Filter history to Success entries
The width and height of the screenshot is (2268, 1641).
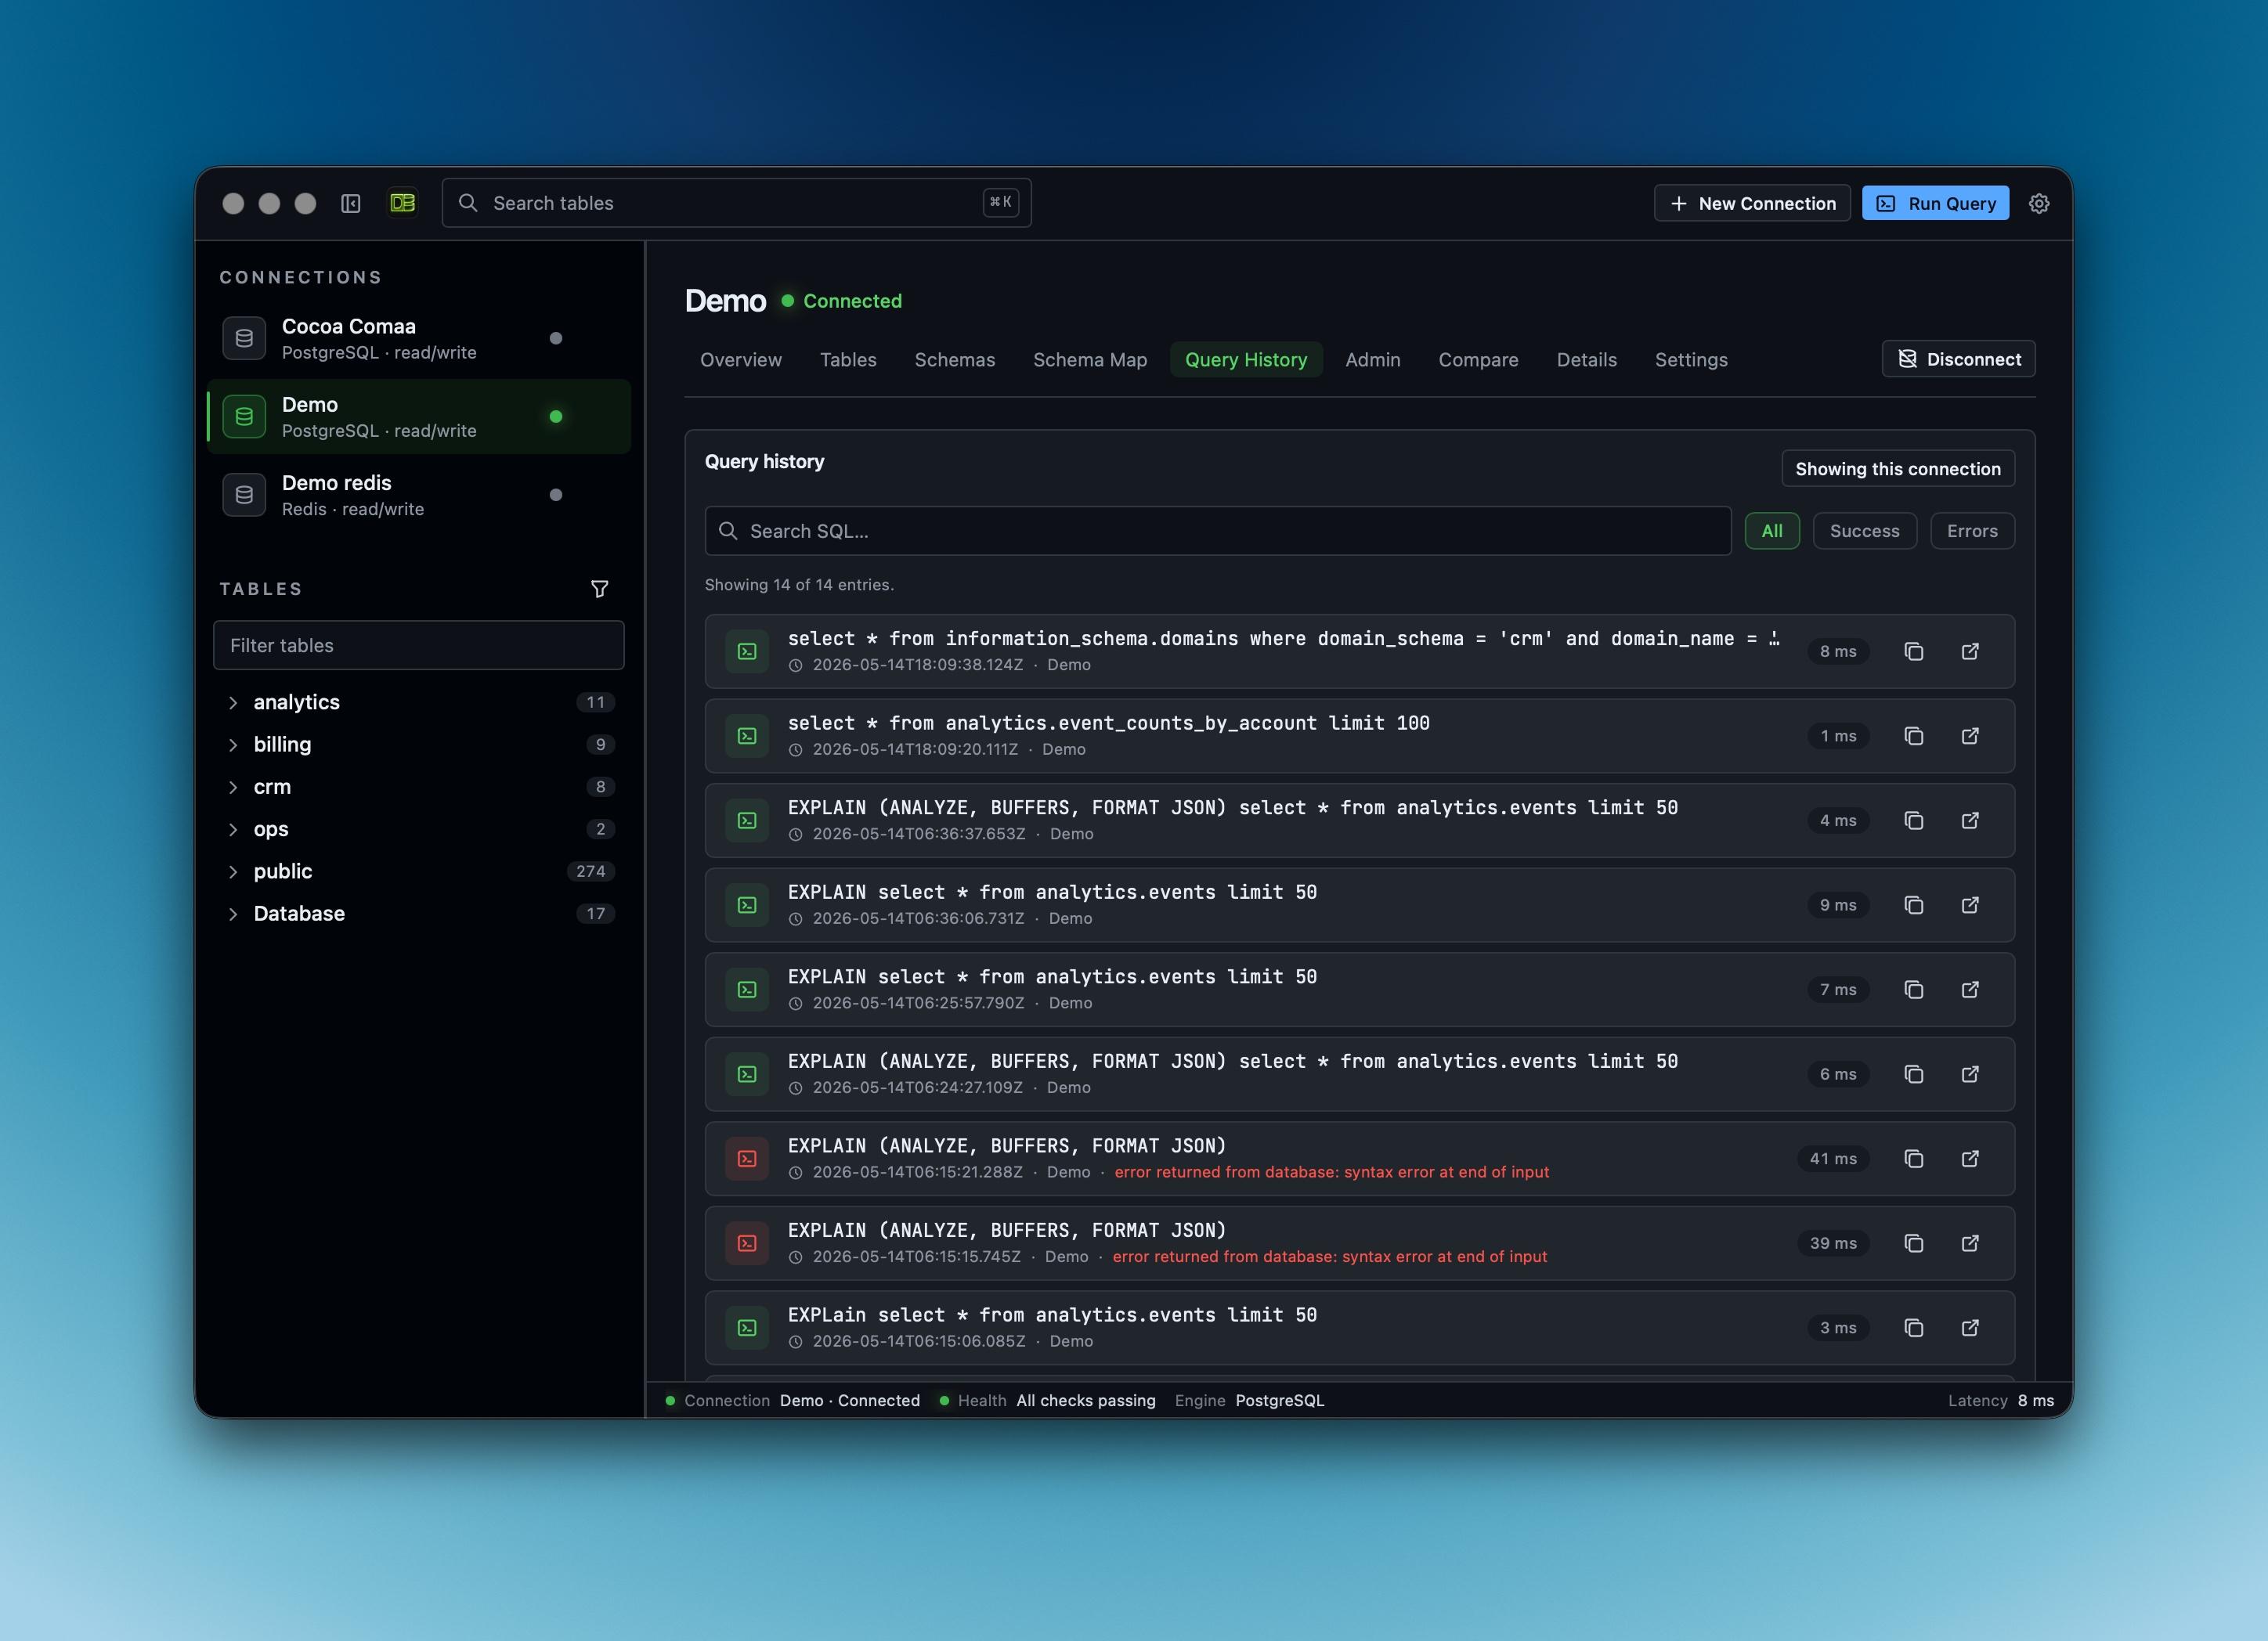(x=1864, y=531)
